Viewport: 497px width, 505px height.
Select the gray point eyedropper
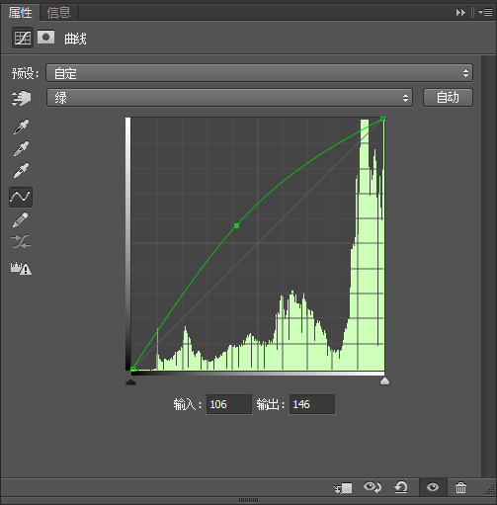coord(21,148)
